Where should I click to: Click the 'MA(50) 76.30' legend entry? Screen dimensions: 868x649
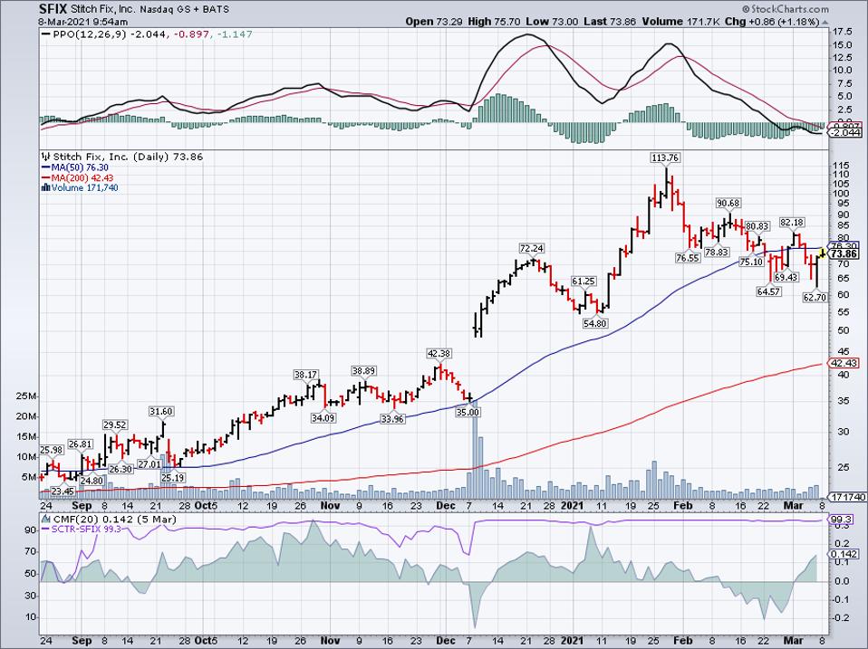click(x=74, y=167)
